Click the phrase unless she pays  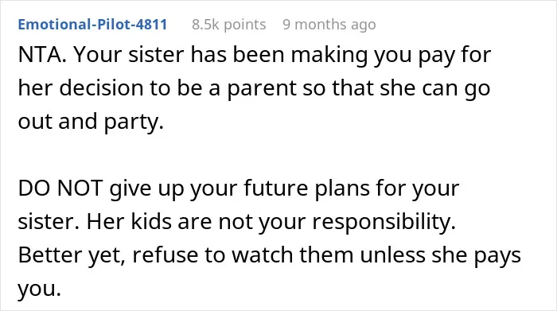[x=441, y=255]
